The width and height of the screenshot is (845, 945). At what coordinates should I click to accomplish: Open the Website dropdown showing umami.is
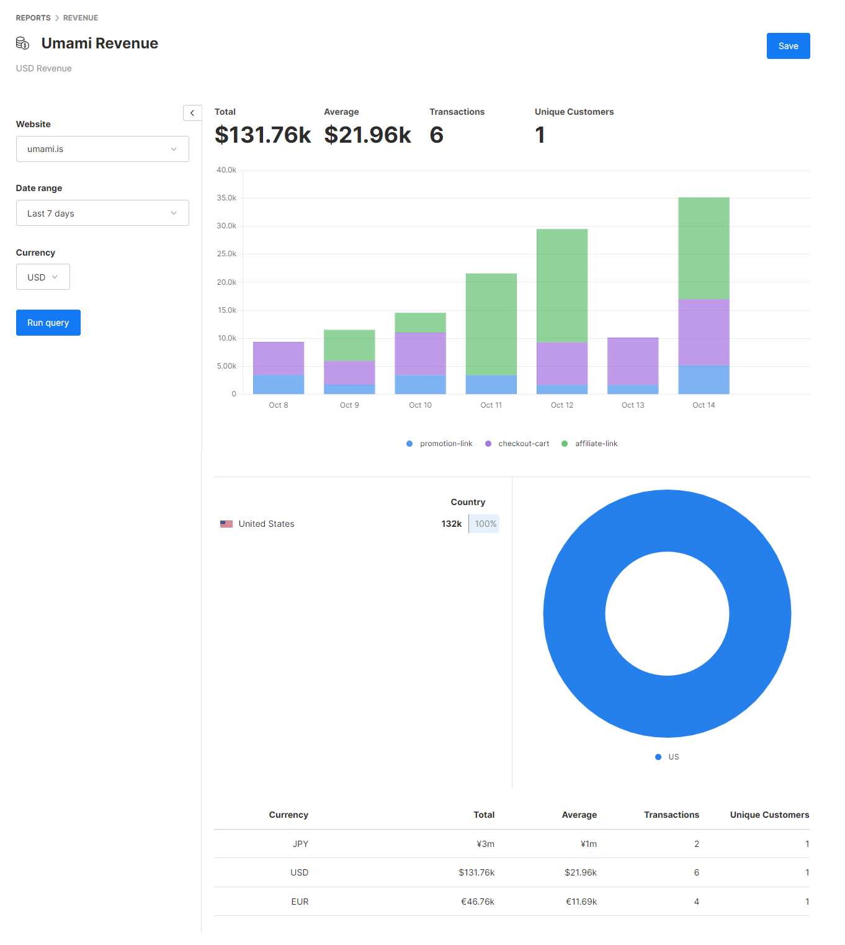(102, 149)
